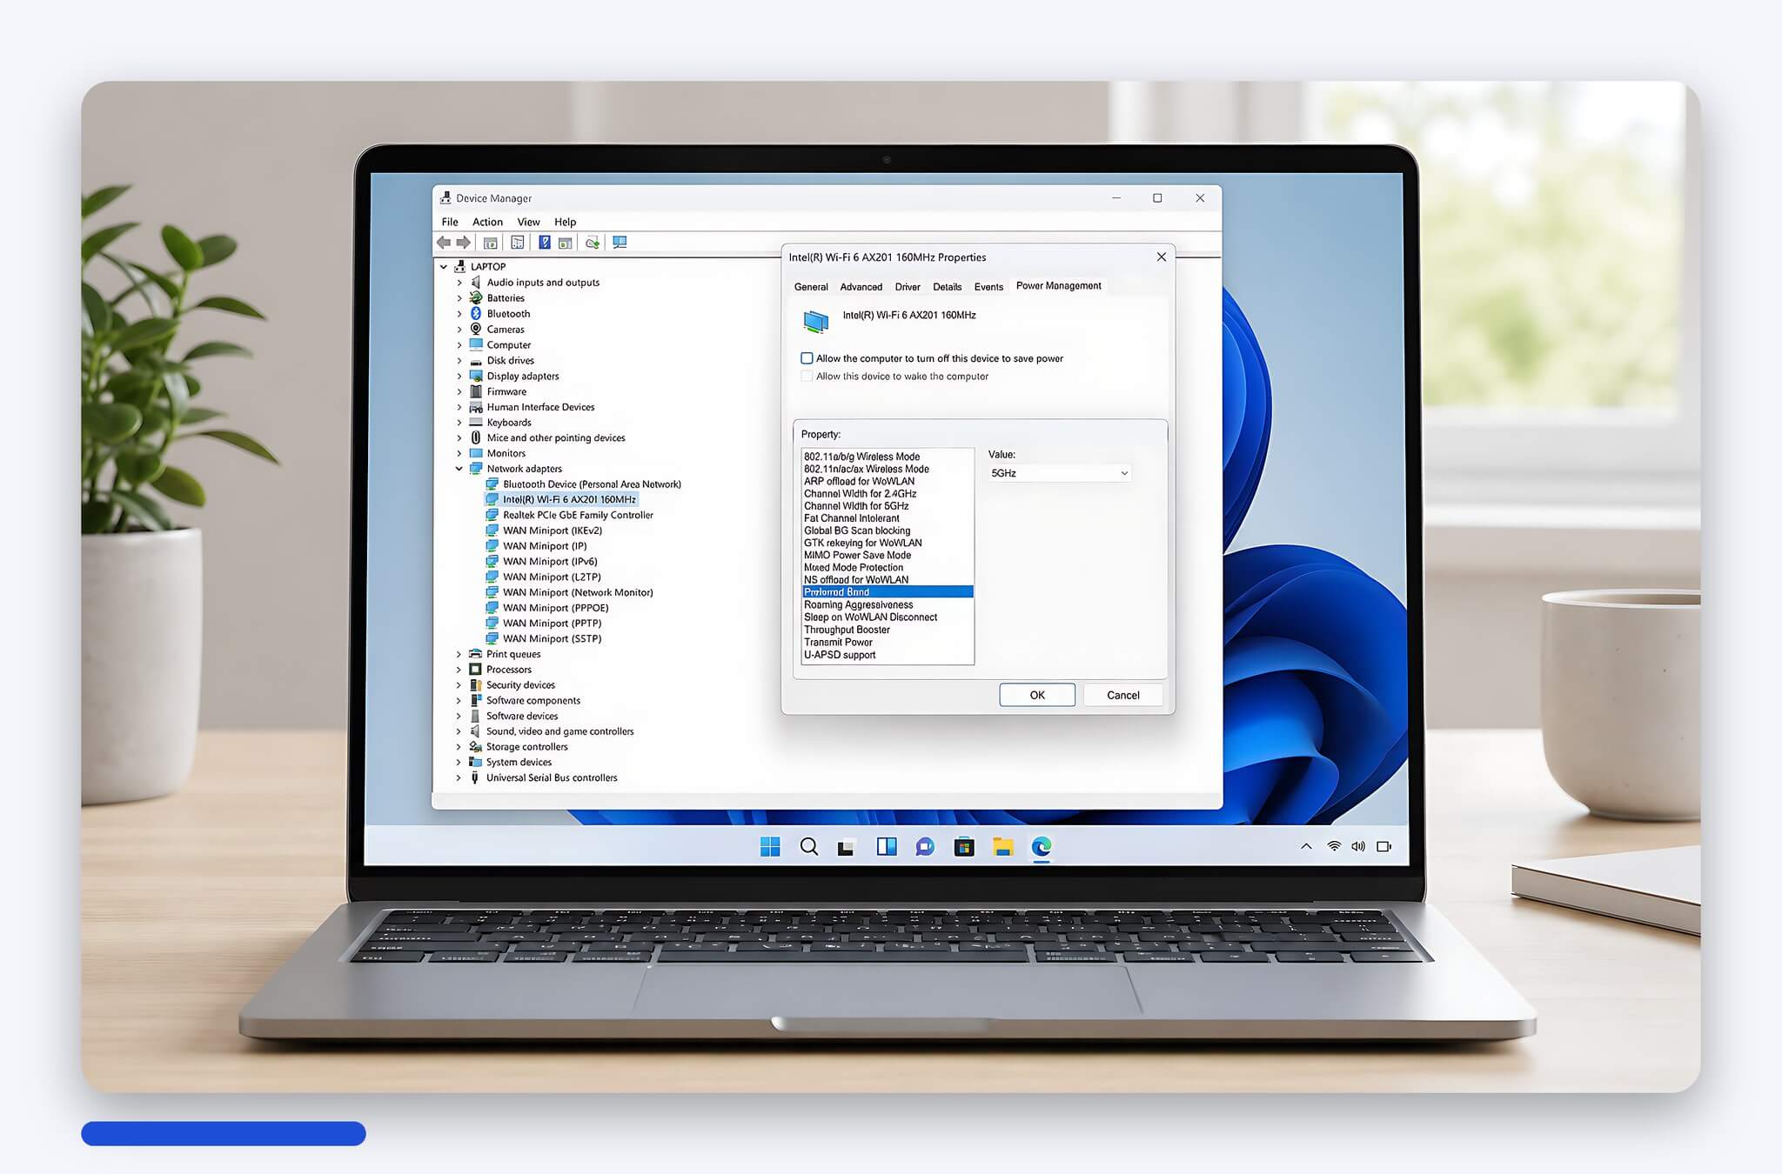This screenshot has width=1782, height=1174.
Task: Open the View menu
Action: [x=528, y=222]
